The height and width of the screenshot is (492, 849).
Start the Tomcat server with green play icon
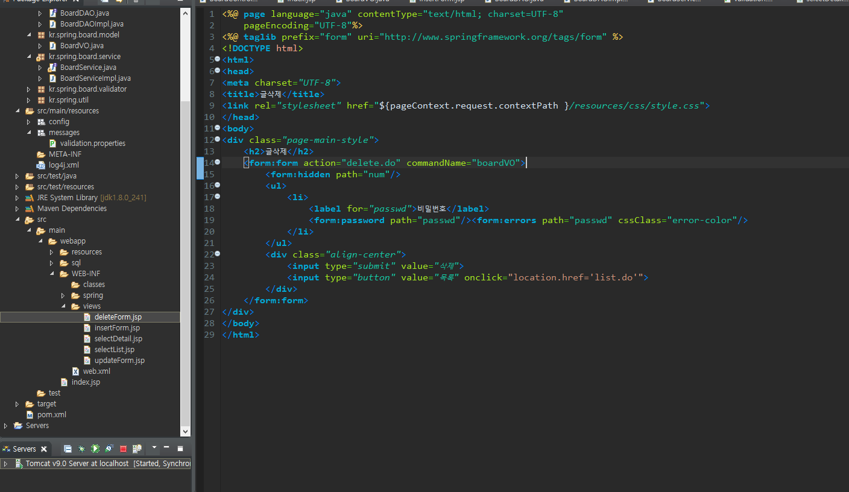click(x=95, y=449)
